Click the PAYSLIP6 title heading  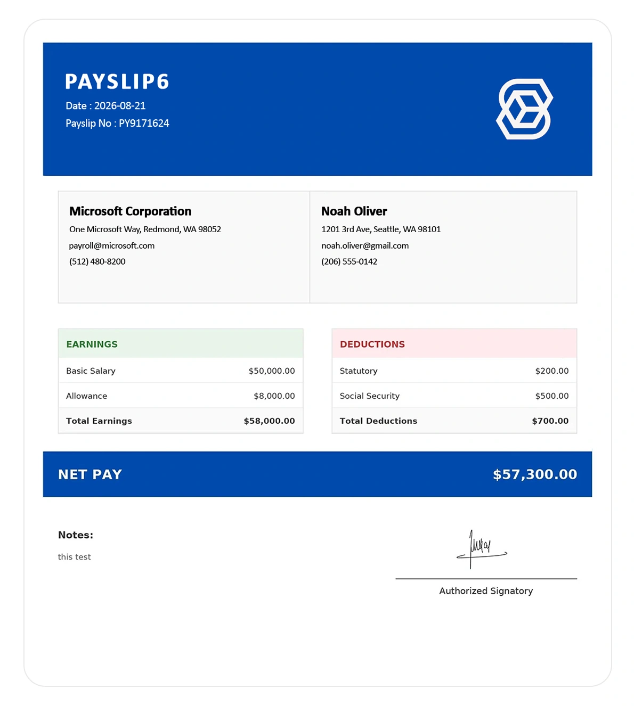pos(117,82)
